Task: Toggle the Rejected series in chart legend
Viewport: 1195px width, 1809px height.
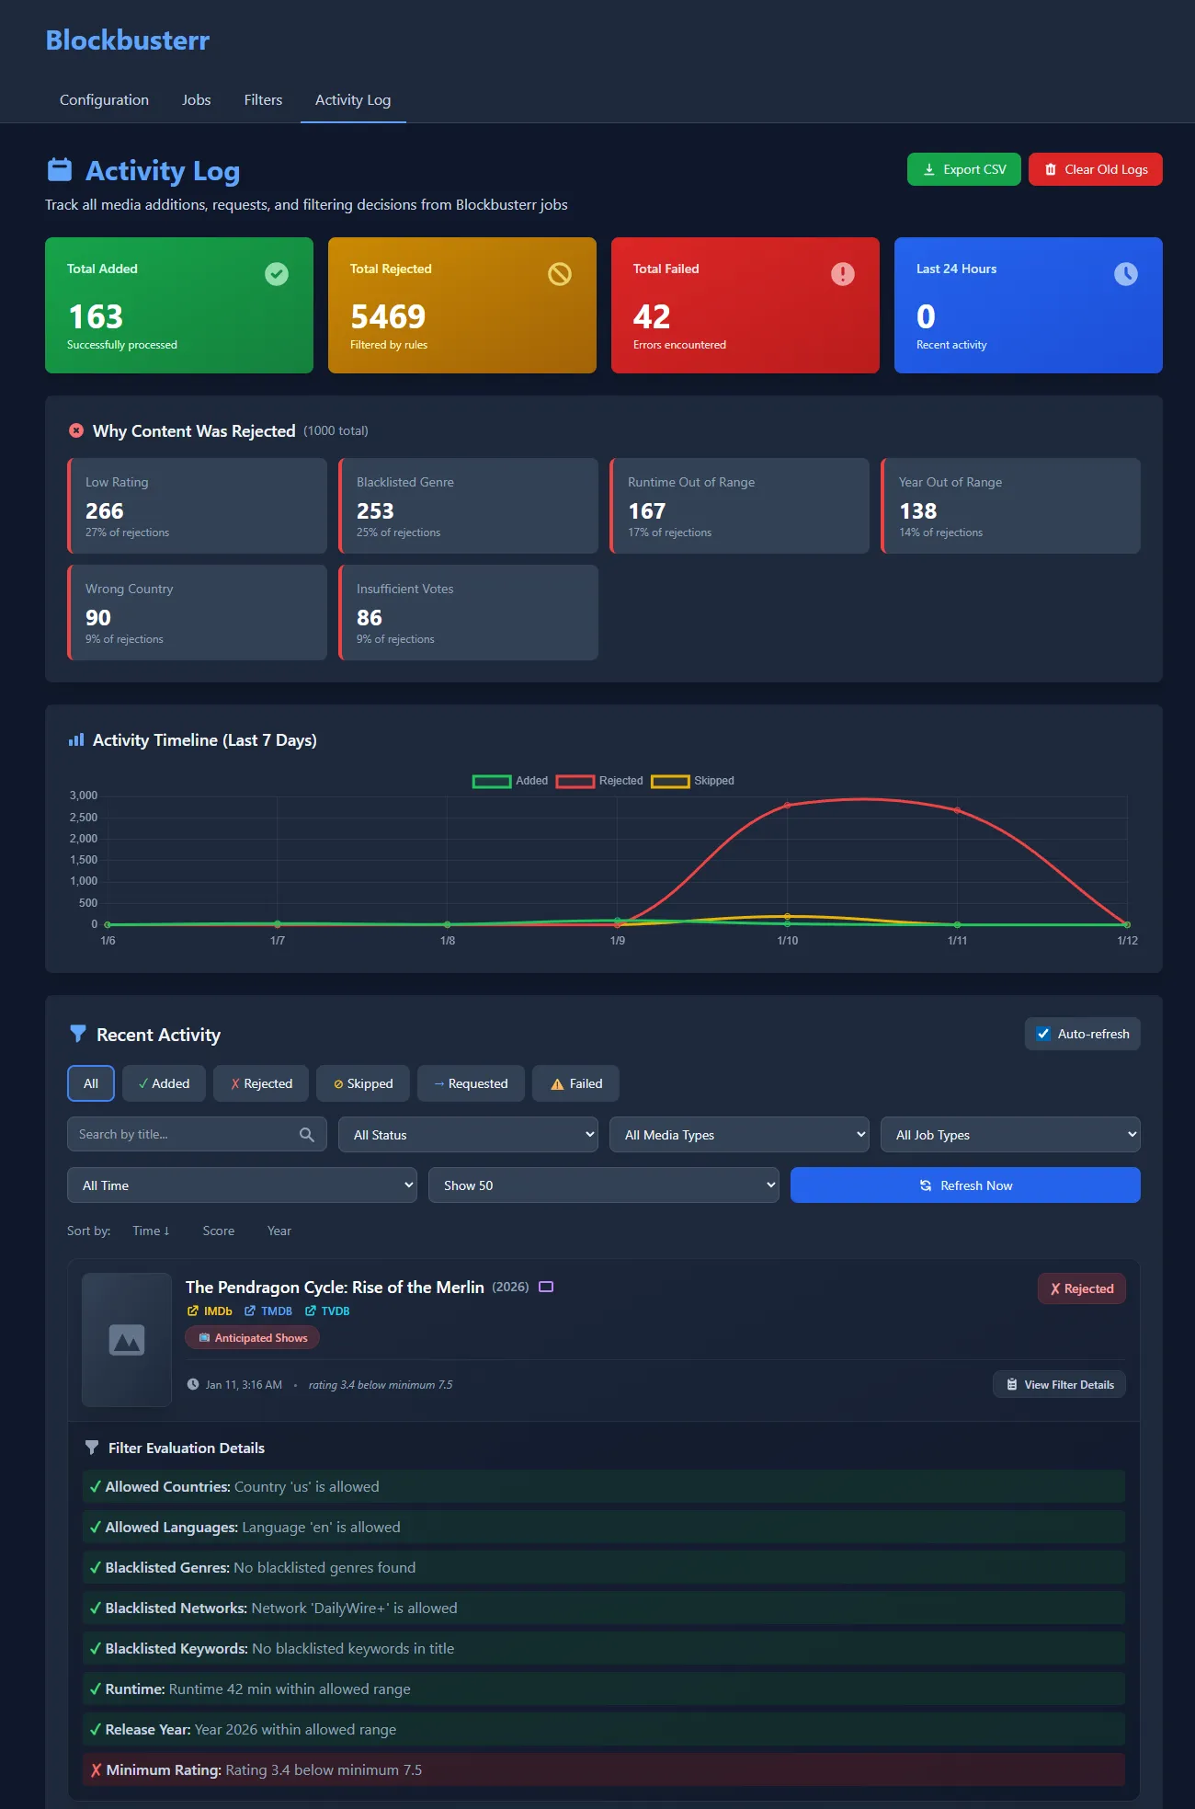Action: (x=599, y=781)
